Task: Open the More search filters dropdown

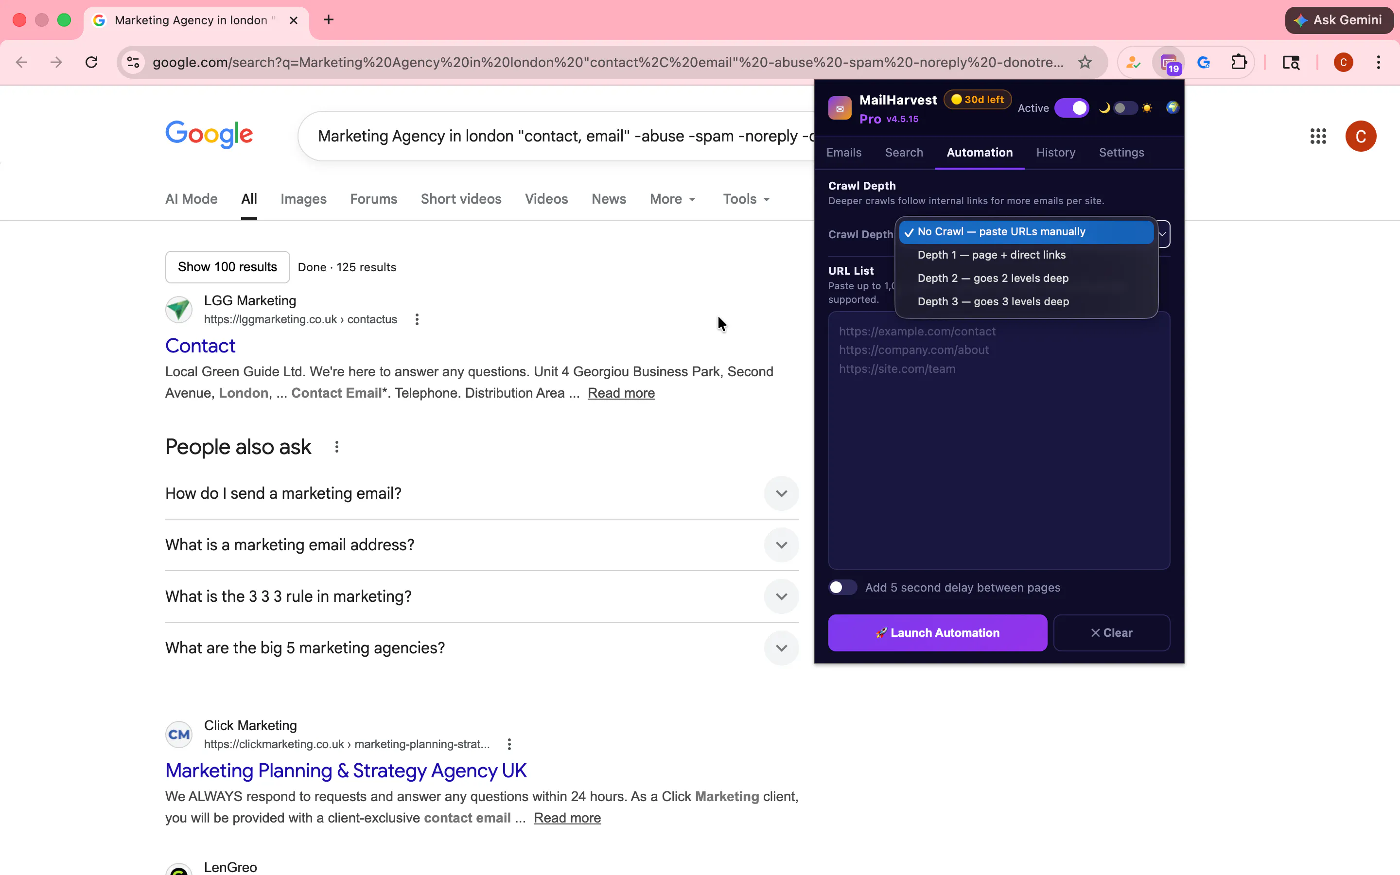Action: coord(672,199)
